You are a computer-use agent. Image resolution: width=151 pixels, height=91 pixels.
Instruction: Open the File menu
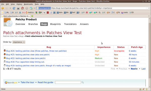pyautogui.click(x=3, y=4)
